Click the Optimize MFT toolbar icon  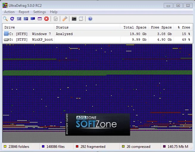pos(40,19)
